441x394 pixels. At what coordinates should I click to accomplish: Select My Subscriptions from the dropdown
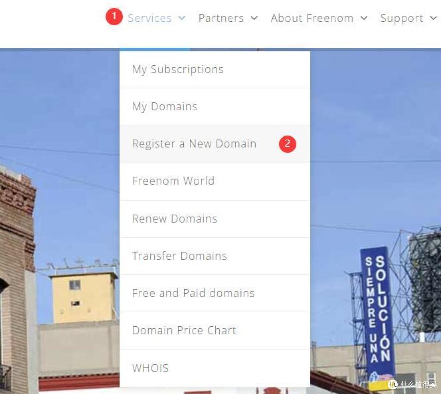[x=215, y=69]
